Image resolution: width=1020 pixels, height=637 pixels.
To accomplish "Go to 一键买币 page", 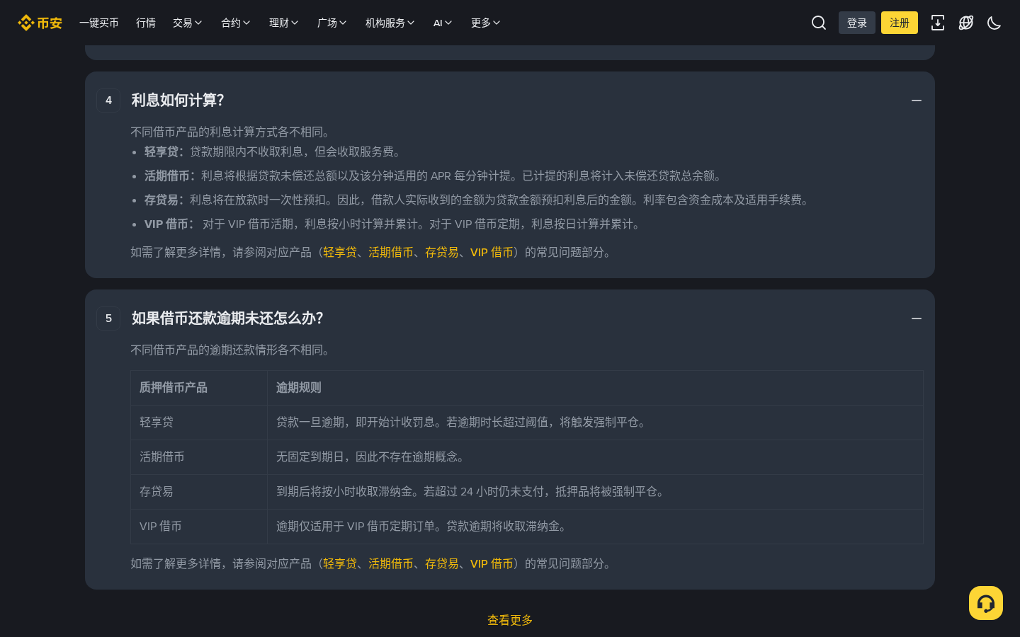I will pos(99,23).
